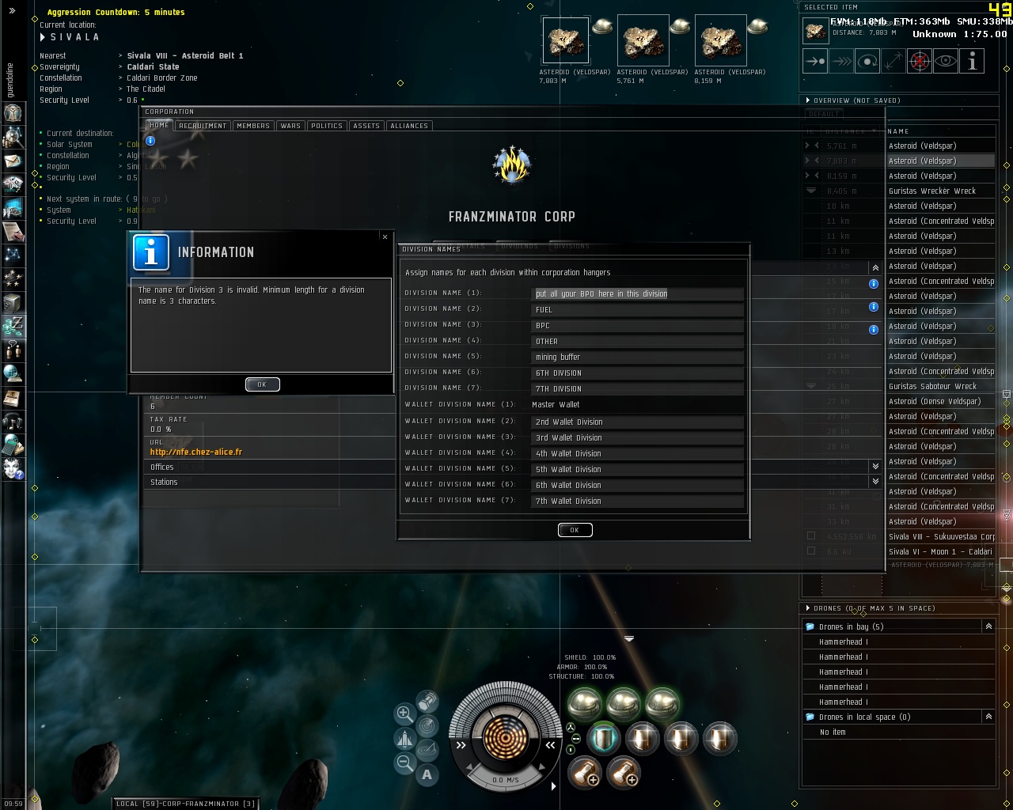
Task: Open the assets cube icon
Action: [x=13, y=302]
